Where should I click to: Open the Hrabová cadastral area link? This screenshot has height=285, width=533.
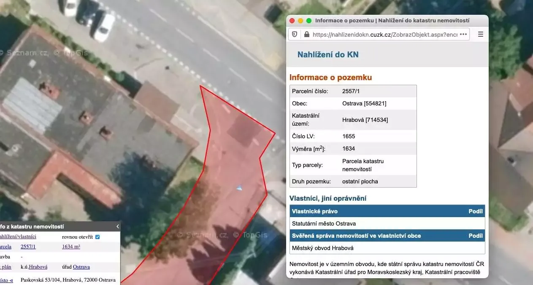point(38,267)
